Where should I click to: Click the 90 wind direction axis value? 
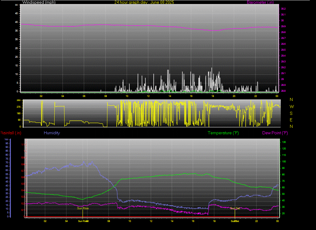tap(19, 120)
